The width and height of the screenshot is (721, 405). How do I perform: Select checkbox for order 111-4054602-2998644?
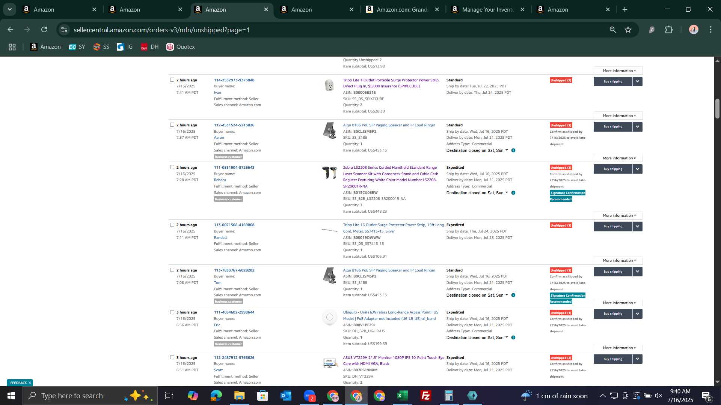coord(172,312)
